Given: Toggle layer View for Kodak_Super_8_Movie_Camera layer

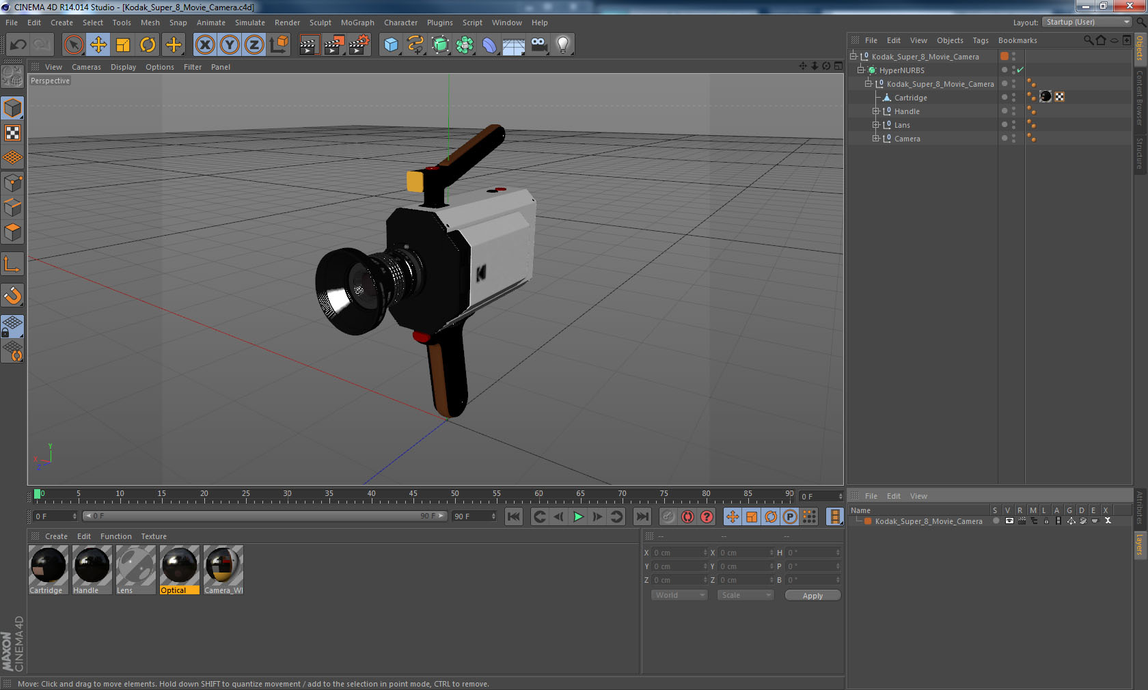Looking at the screenshot, I should coord(1009,521).
